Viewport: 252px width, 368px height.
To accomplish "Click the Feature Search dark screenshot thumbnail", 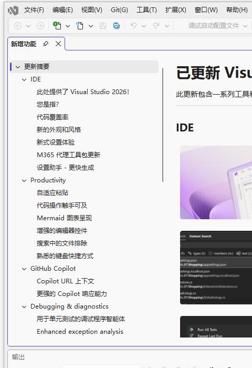I will tap(216, 268).
